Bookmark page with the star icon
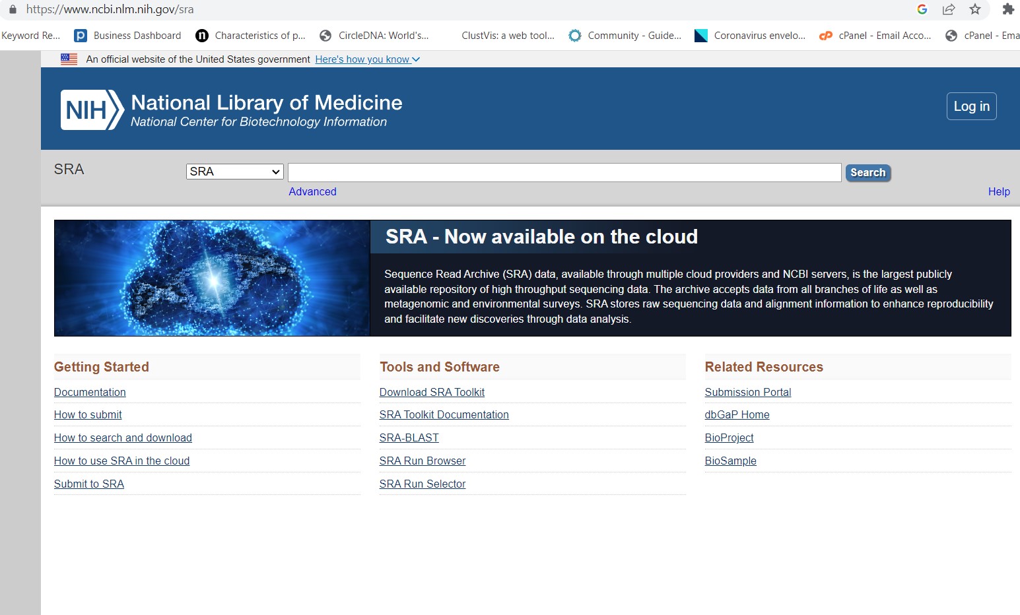The height and width of the screenshot is (615, 1020). coord(975,9)
